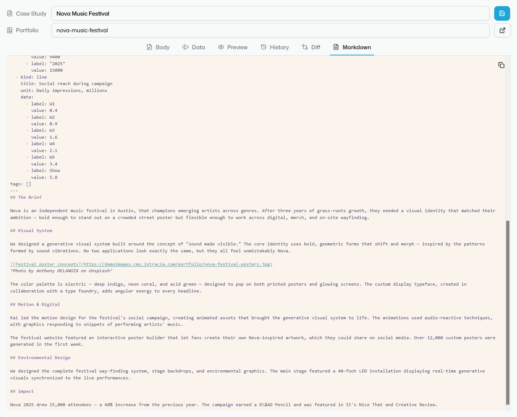
Task: Click the 'label: Show' entry
Action: point(46,170)
